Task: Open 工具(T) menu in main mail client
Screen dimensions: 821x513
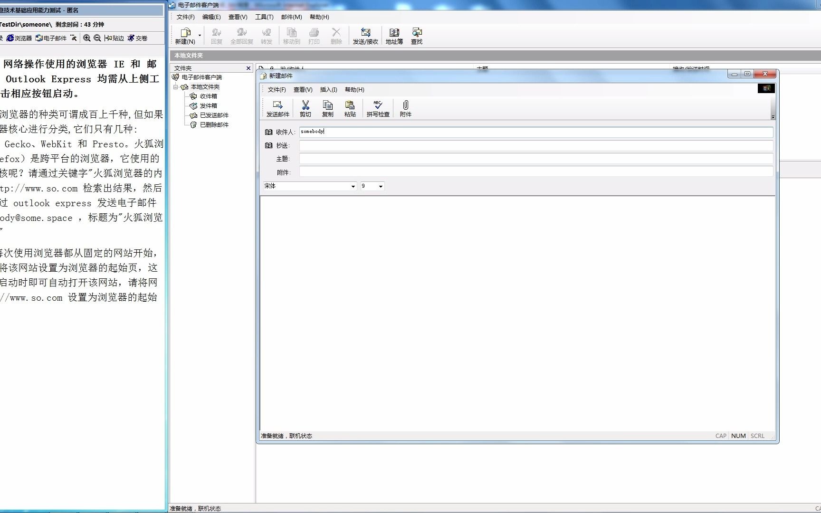Action: pos(264,17)
